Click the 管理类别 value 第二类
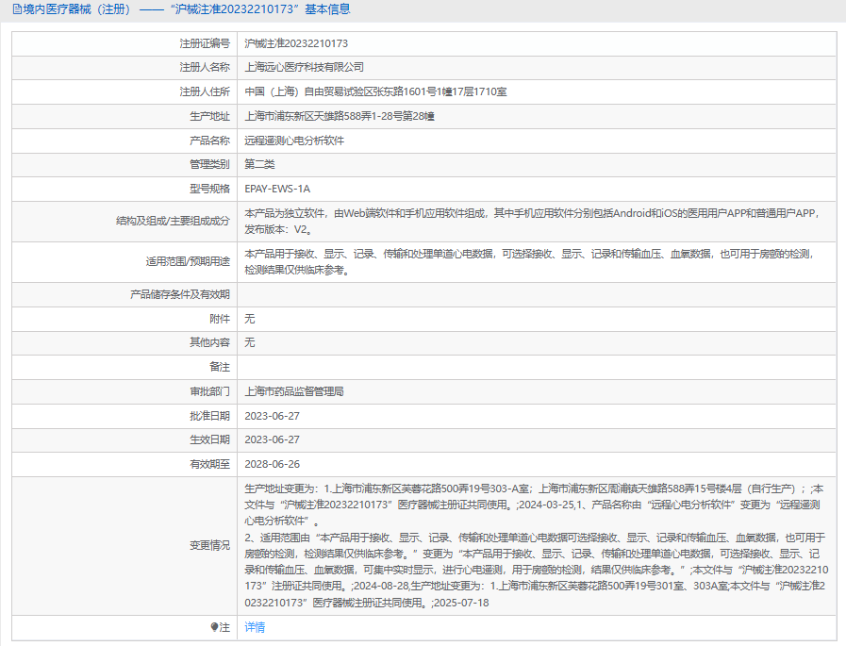The height and width of the screenshot is (646, 846). click(260, 164)
